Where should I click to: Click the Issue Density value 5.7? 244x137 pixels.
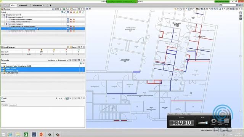(x=42, y=54)
